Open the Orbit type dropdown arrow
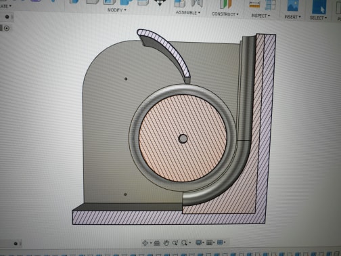 click(x=151, y=243)
